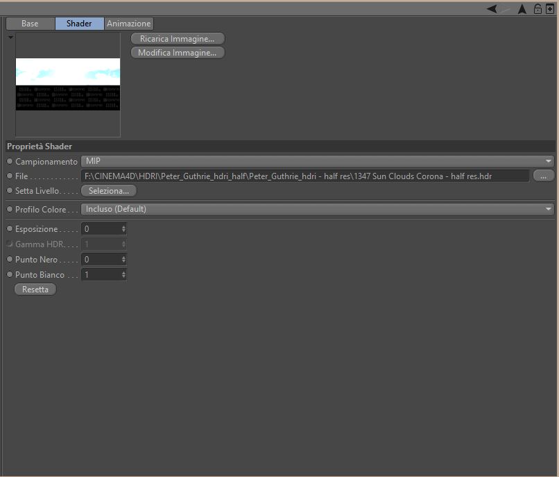Toggle the lock element padlock icon

(x=537, y=9)
